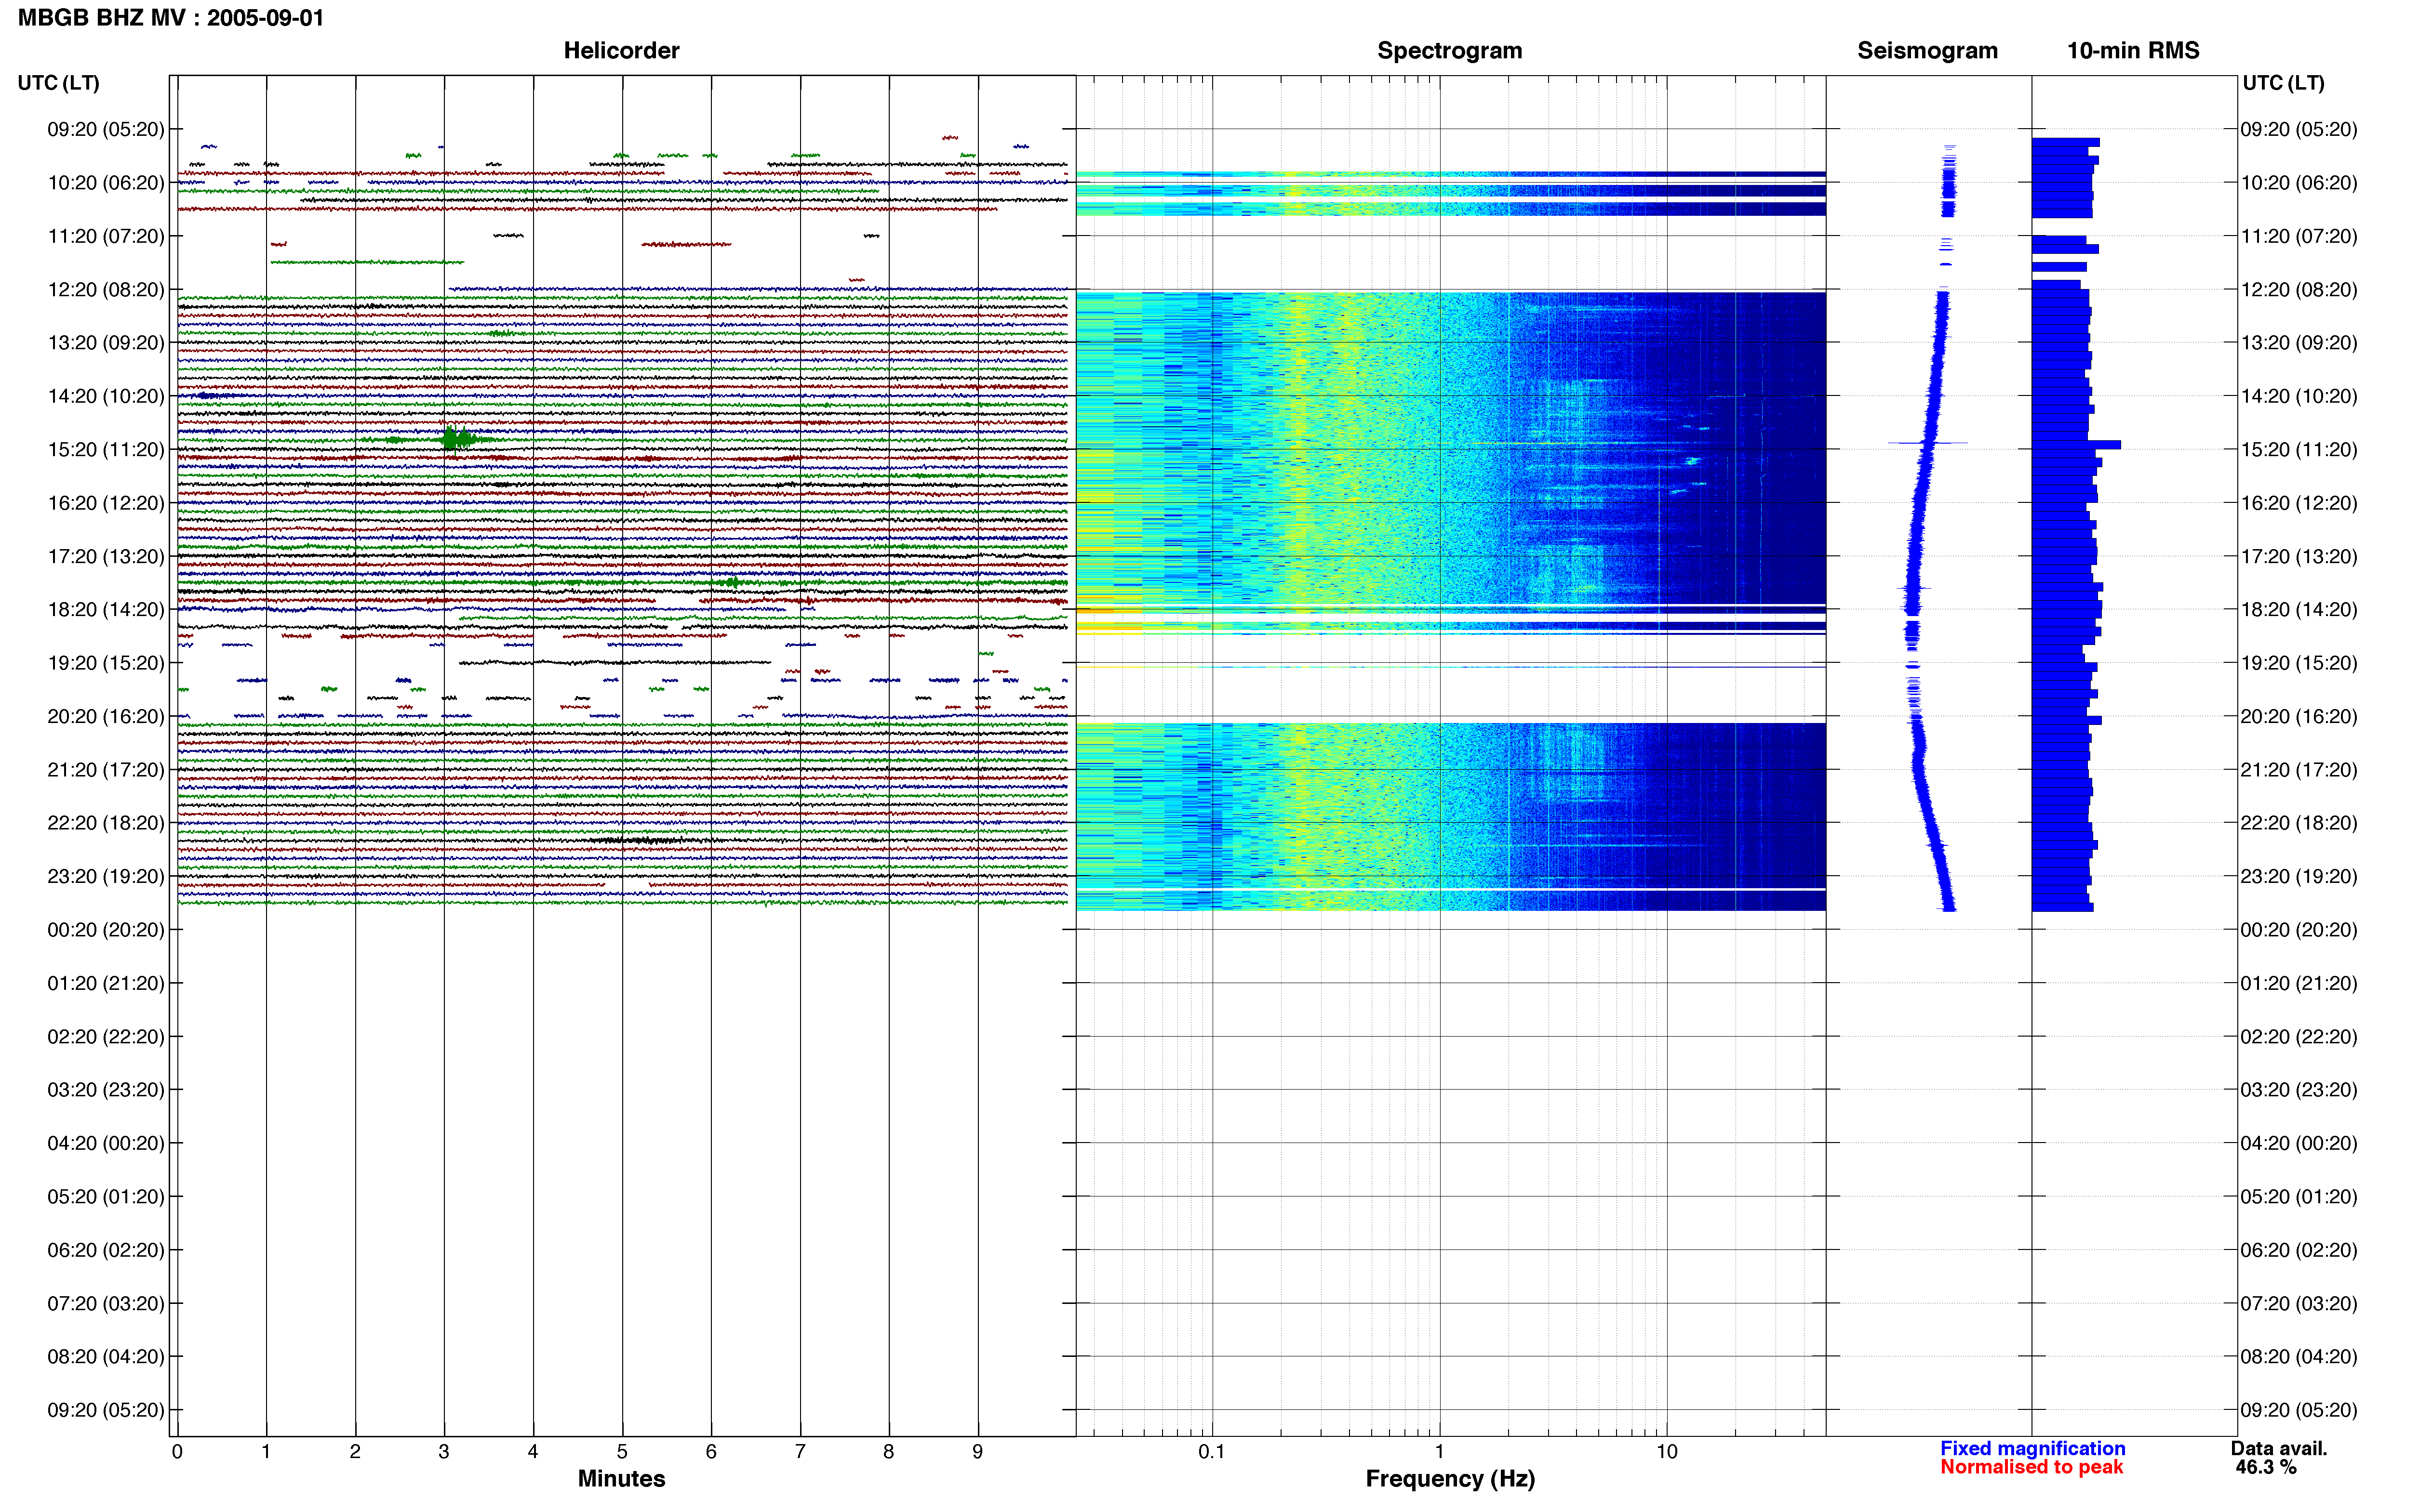Viewport: 2419px width, 1512px height.
Task: Click the Seismogram panel heading
Action: (1927, 50)
